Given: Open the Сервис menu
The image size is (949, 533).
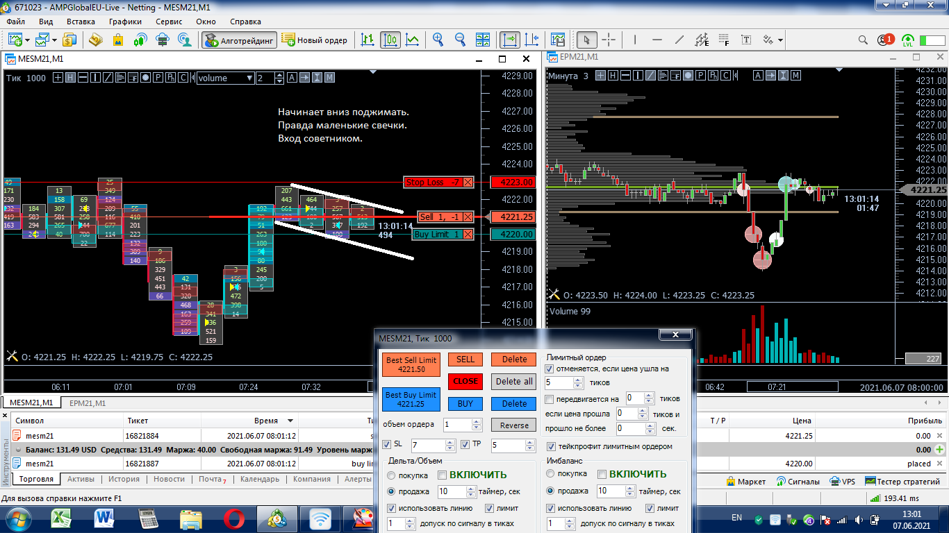Looking at the screenshot, I should click(169, 22).
